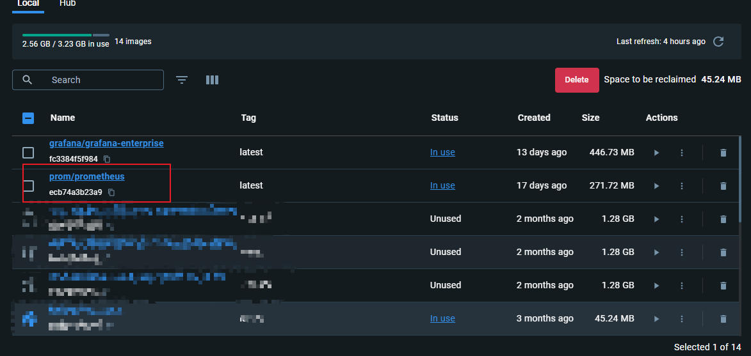Delete the 45.24 MB image row
751x356 pixels.
(x=723, y=319)
